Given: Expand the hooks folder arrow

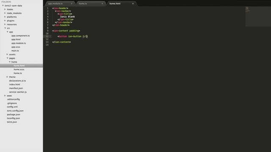Looking at the screenshot, I should [5, 9].
